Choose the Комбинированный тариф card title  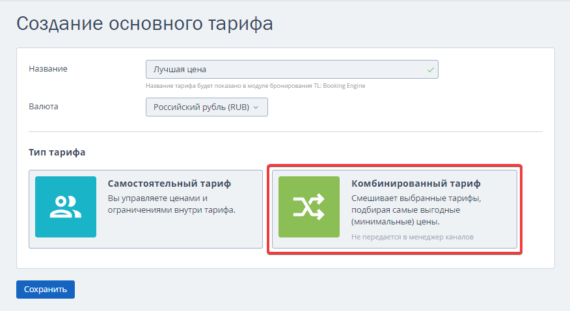[x=416, y=183]
